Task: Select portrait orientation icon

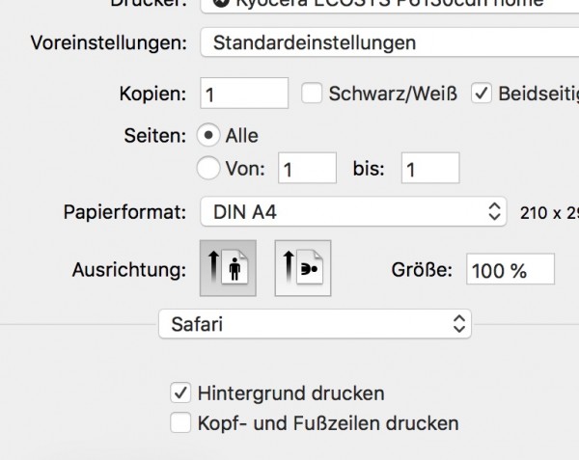Action: click(x=228, y=268)
